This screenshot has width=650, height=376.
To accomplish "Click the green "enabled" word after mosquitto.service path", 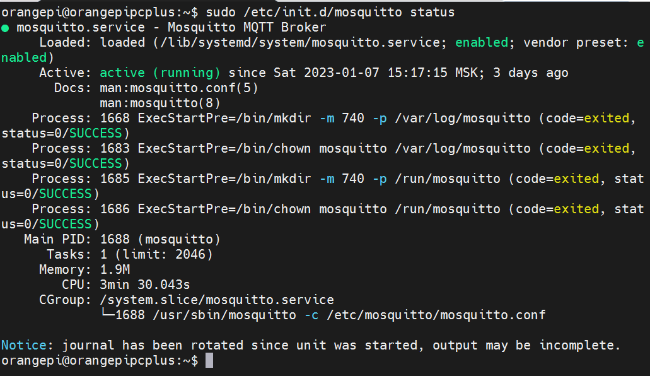I will (x=481, y=42).
